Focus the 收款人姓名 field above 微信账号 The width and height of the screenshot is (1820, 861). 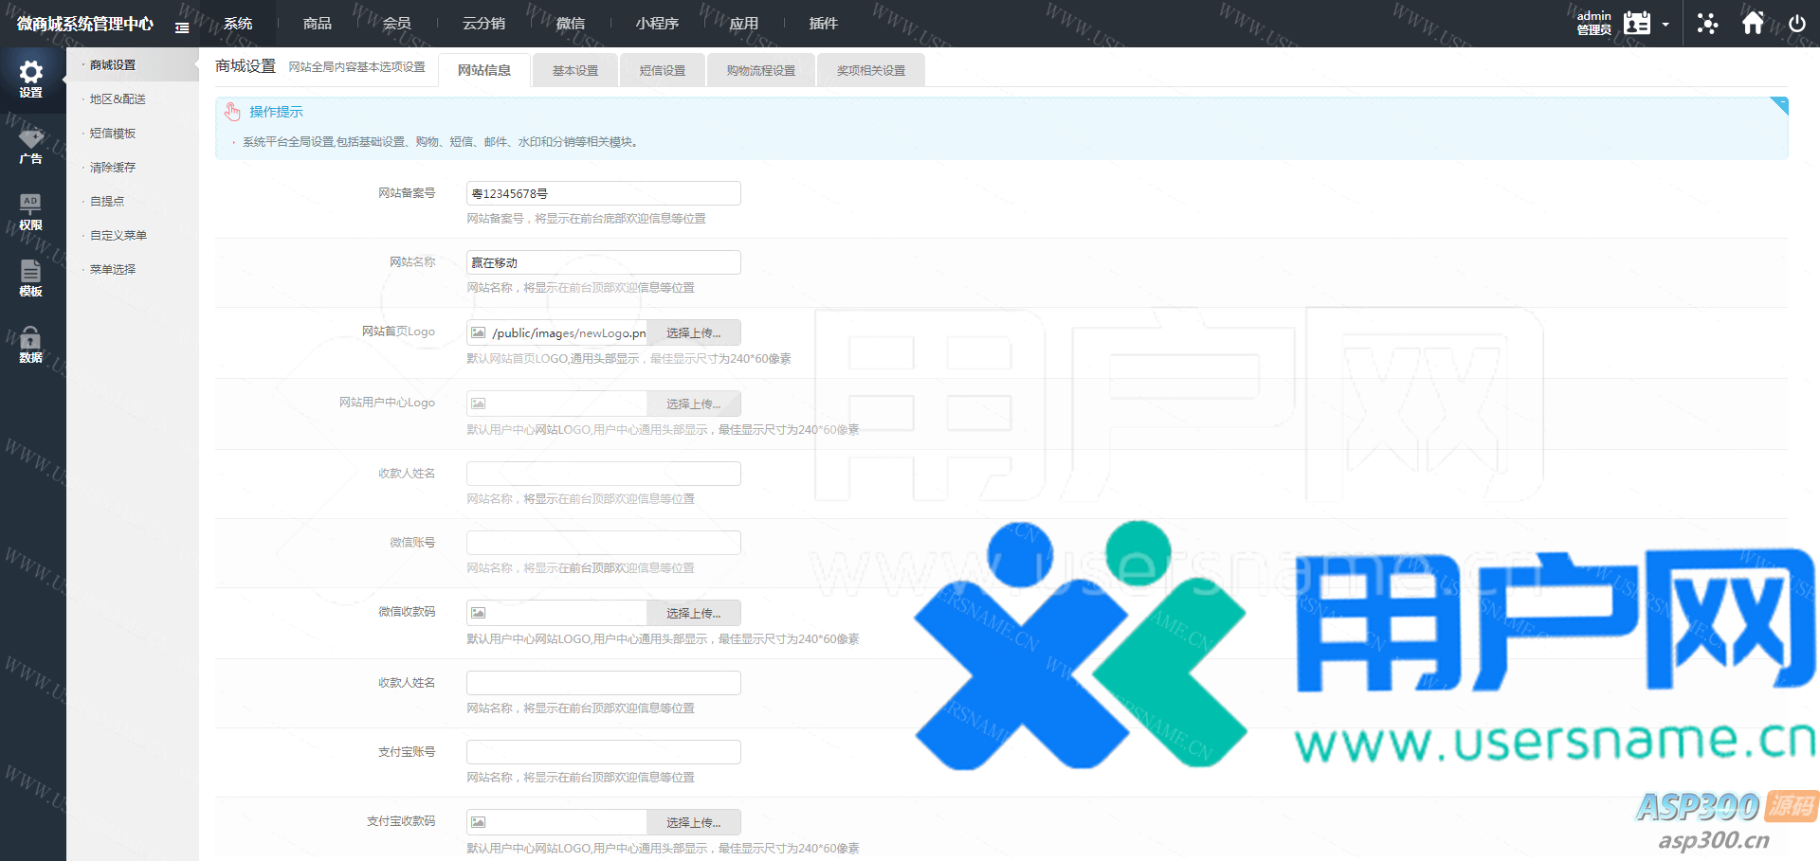click(604, 474)
